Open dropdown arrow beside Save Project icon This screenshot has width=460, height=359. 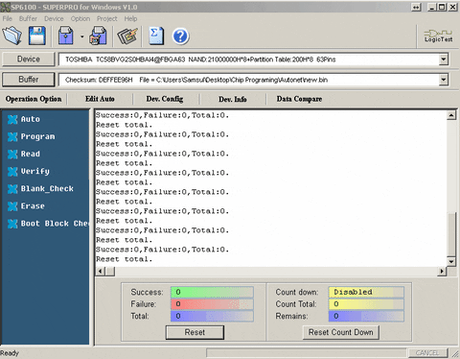82,36
